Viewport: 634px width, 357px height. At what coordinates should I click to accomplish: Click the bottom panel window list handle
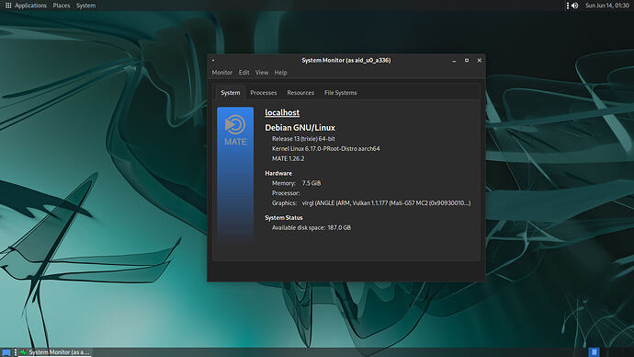pos(16,352)
